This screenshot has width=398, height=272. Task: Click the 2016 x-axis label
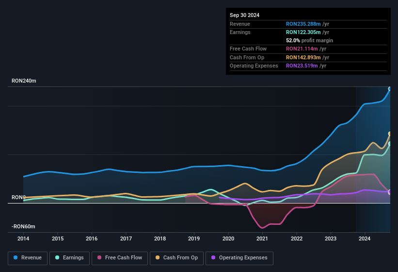coord(92,238)
